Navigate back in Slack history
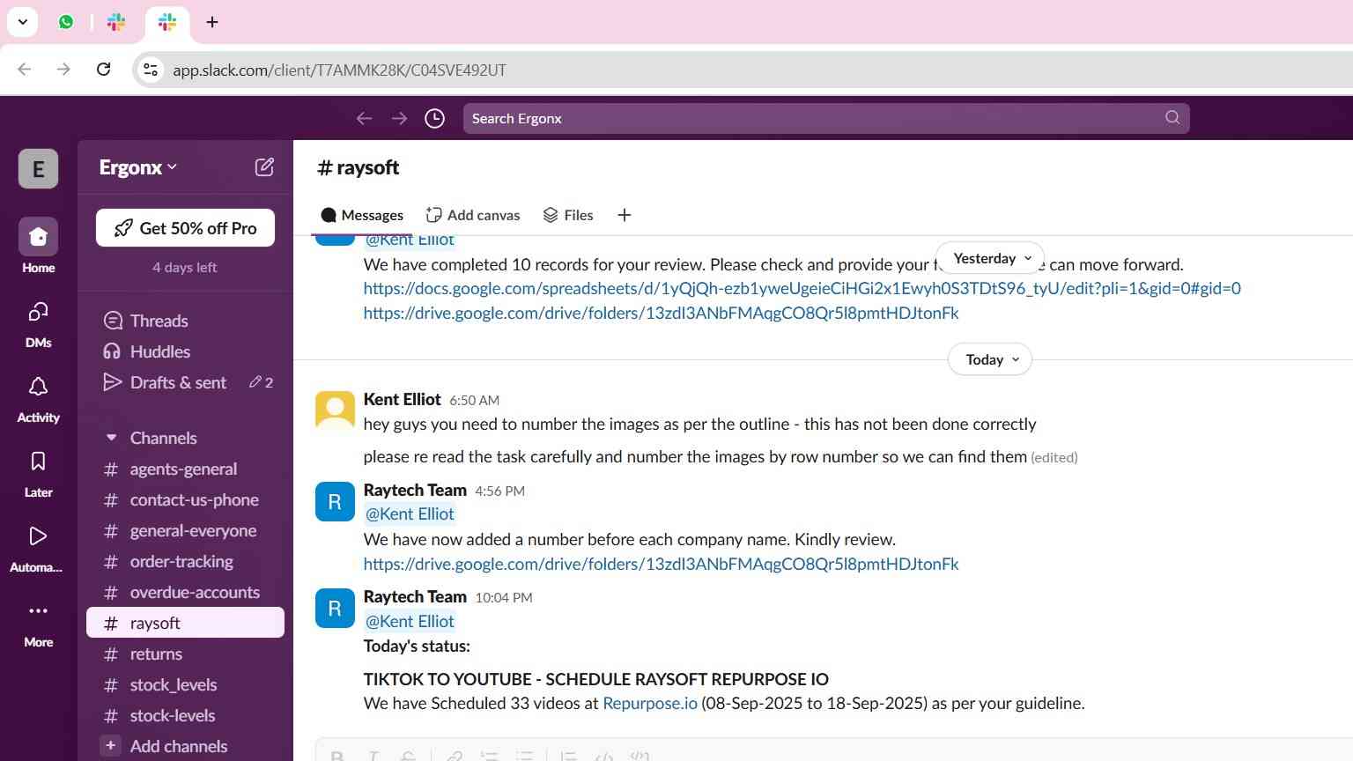 point(364,118)
